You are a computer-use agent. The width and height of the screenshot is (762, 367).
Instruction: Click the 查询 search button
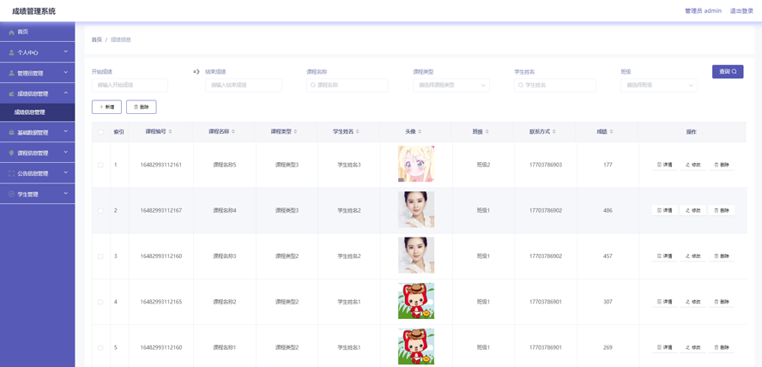(x=728, y=72)
